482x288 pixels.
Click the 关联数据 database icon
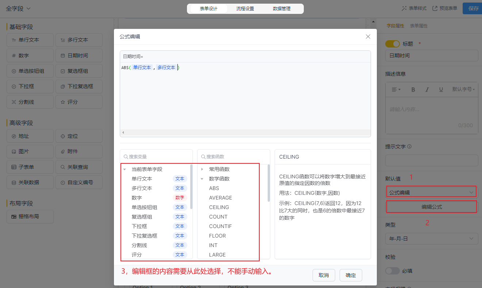[14, 182]
